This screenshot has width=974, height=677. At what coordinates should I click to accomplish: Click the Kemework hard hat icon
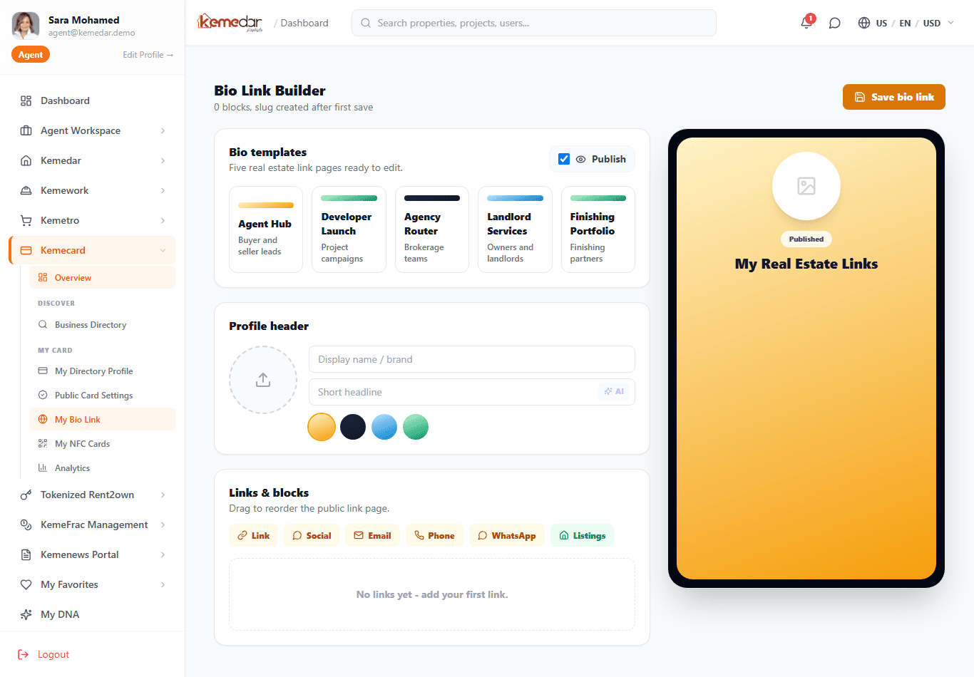26,190
